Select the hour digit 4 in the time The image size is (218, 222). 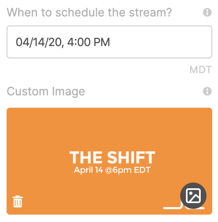pos(71,42)
